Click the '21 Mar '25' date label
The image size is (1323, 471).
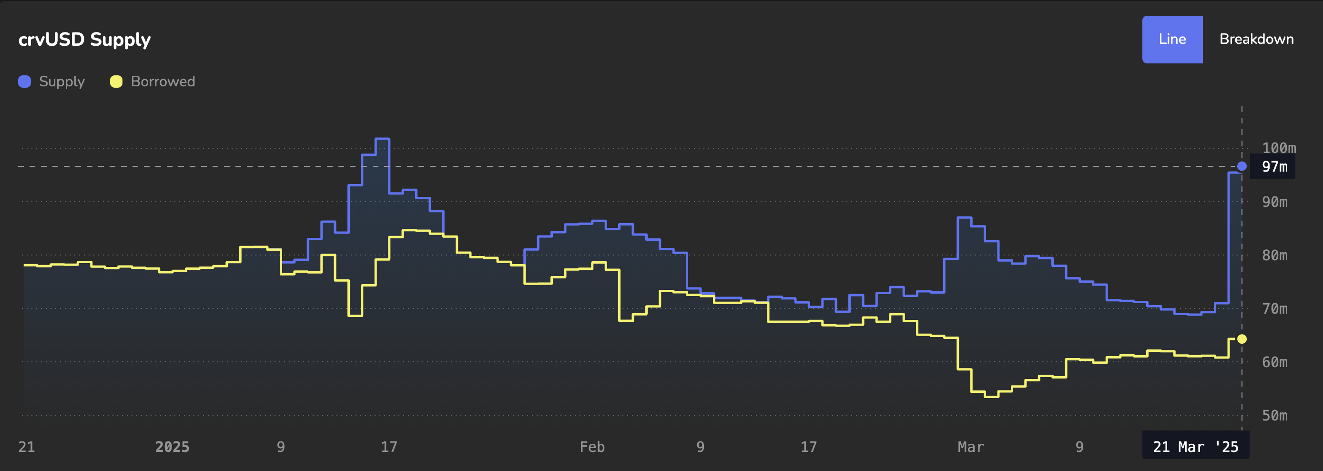[x=1196, y=446]
